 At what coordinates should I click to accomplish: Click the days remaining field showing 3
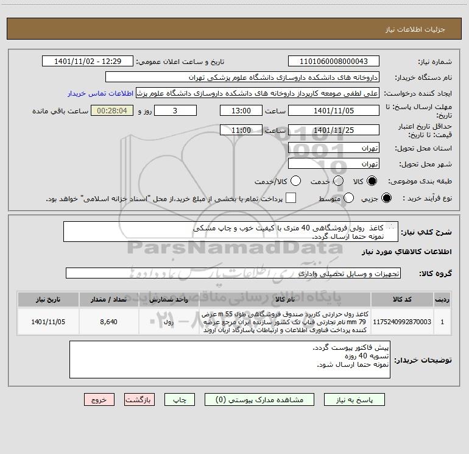175,110
